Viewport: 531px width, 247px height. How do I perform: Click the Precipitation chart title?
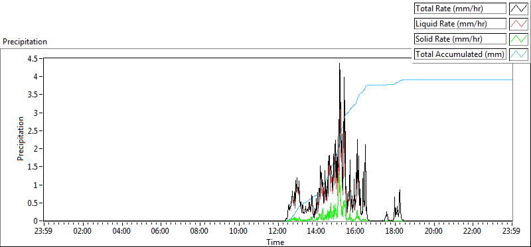[x=25, y=42]
